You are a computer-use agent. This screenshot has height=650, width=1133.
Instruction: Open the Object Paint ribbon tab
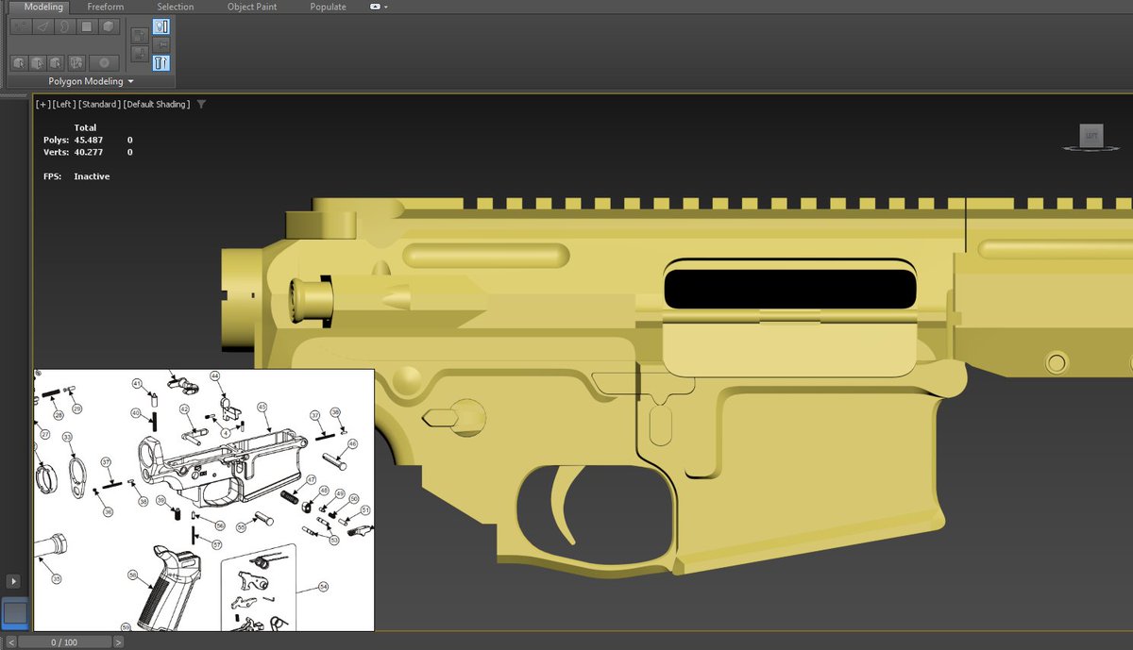pos(252,7)
